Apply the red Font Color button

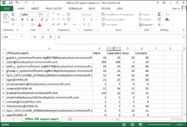[39, 25]
